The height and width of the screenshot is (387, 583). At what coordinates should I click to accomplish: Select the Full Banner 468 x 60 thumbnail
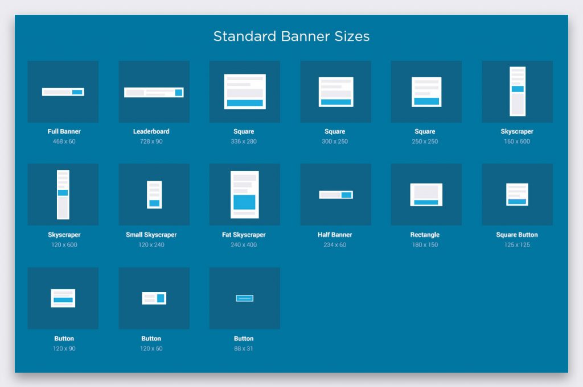click(63, 91)
